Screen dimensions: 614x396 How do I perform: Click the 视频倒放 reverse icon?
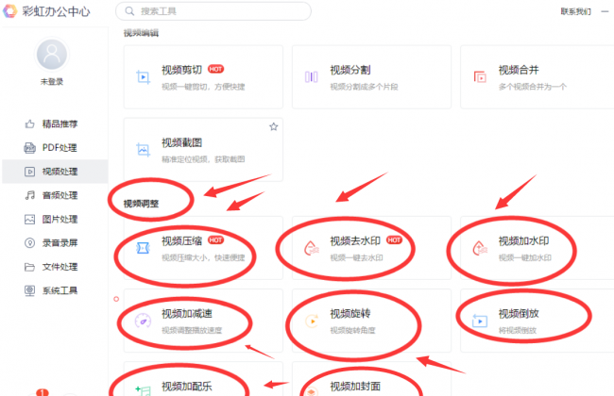click(x=480, y=321)
